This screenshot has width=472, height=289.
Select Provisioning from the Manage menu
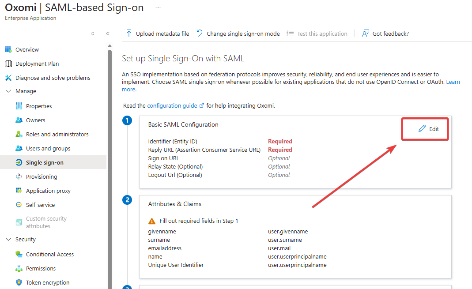coord(42,176)
